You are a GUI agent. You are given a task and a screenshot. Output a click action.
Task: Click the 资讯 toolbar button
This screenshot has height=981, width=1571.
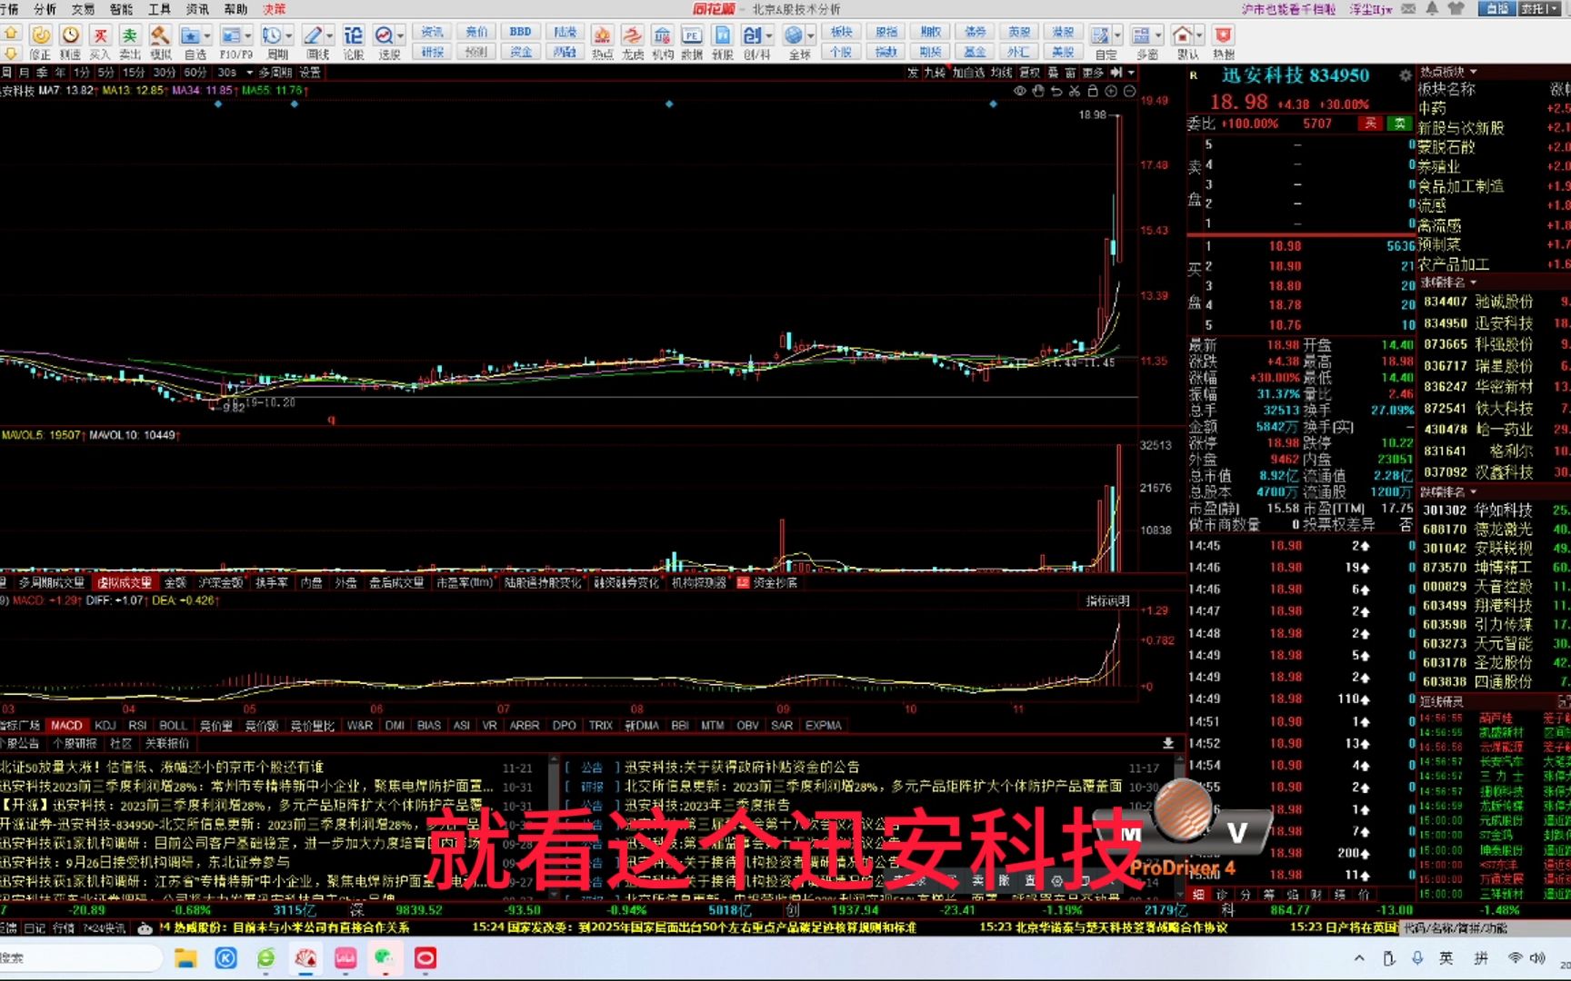pyautogui.click(x=433, y=32)
